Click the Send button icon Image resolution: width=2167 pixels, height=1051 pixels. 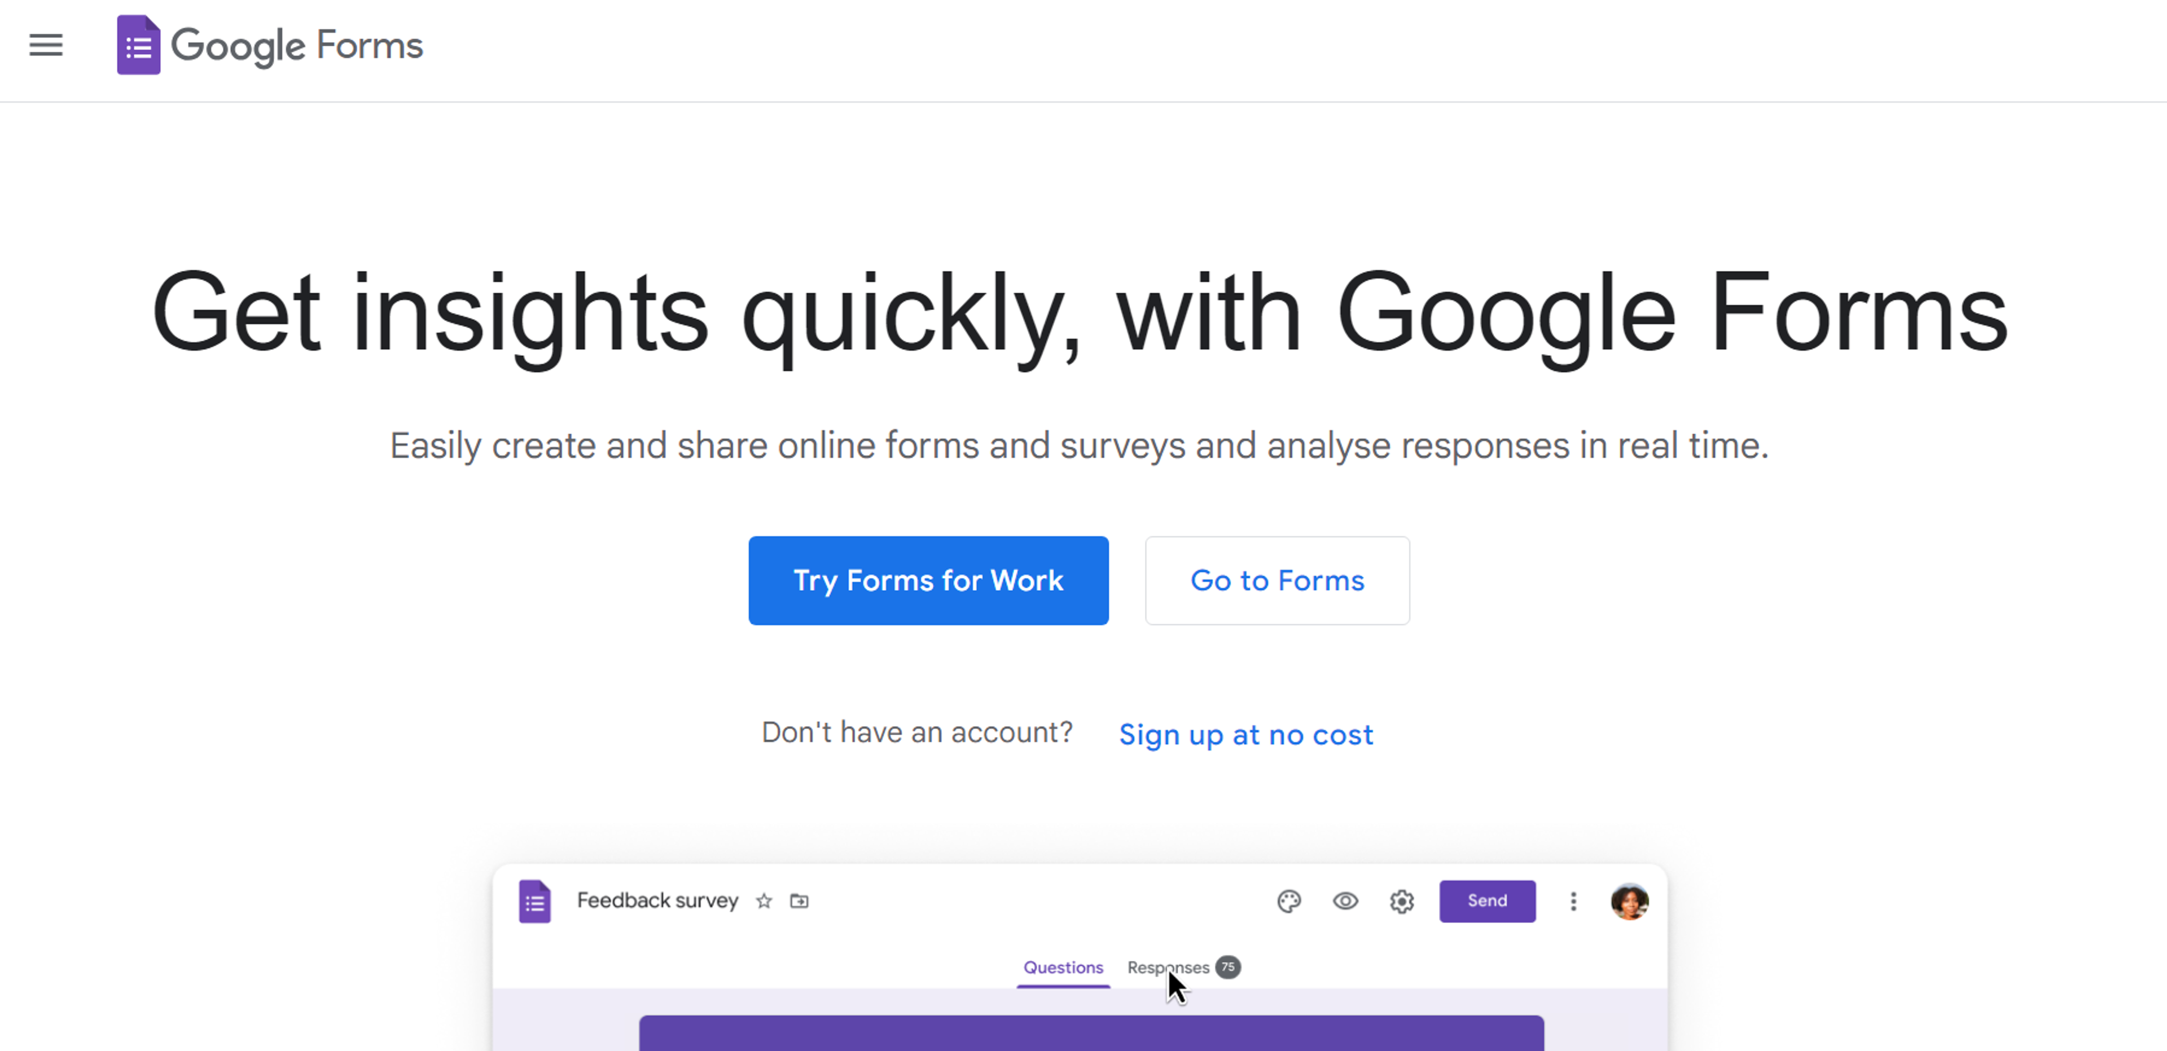[1487, 900]
